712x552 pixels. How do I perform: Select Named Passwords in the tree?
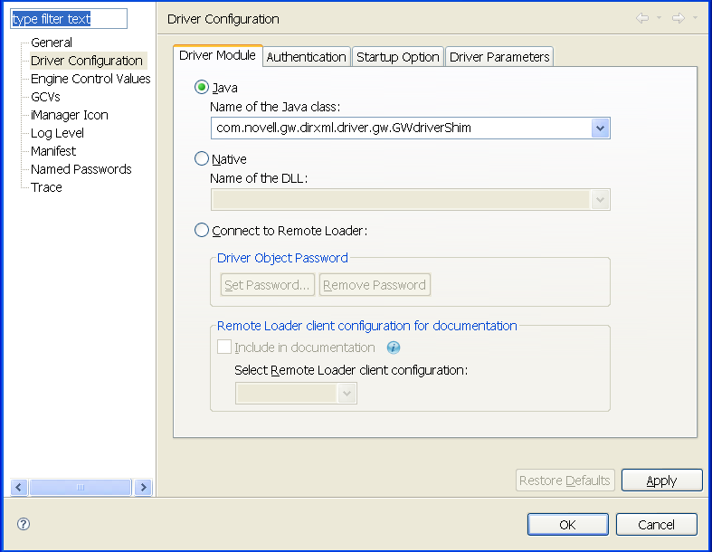click(x=81, y=169)
